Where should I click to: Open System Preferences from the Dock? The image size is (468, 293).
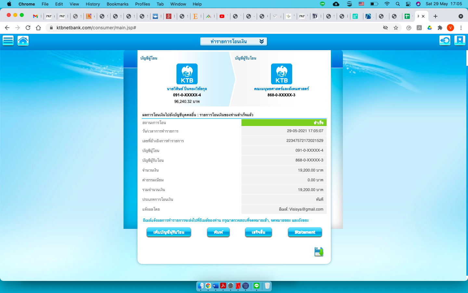tap(230, 286)
